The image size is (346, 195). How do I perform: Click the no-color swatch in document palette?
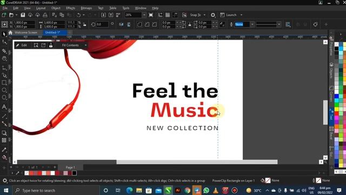tap(26, 173)
